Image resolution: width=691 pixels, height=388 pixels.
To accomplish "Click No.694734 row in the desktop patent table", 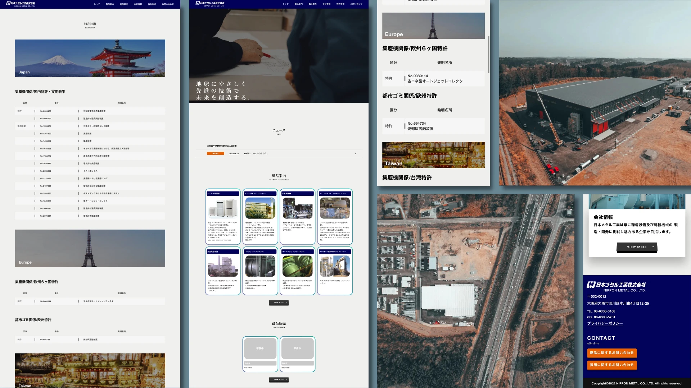I will coord(90,339).
